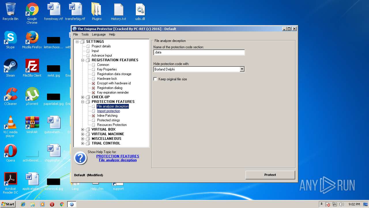Select Registration data storage tree item
The image size is (369, 208).
click(114, 74)
